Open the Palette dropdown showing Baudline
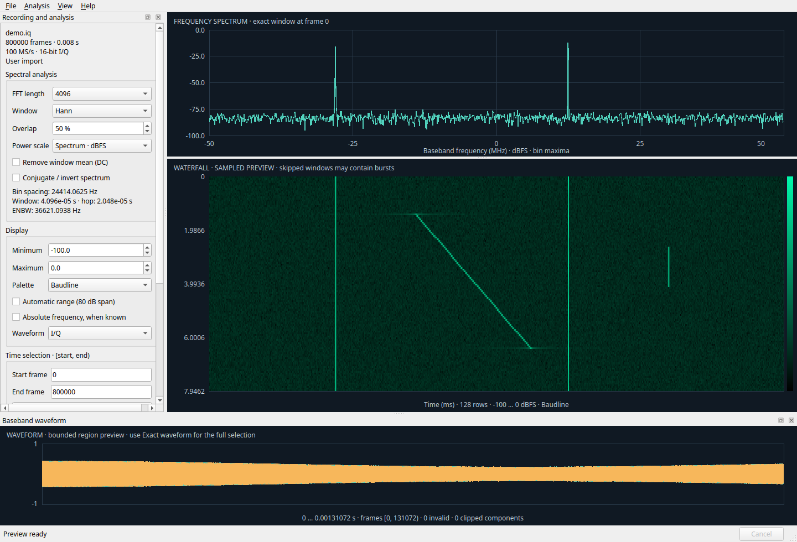Screen dimensions: 797x542 point(100,285)
